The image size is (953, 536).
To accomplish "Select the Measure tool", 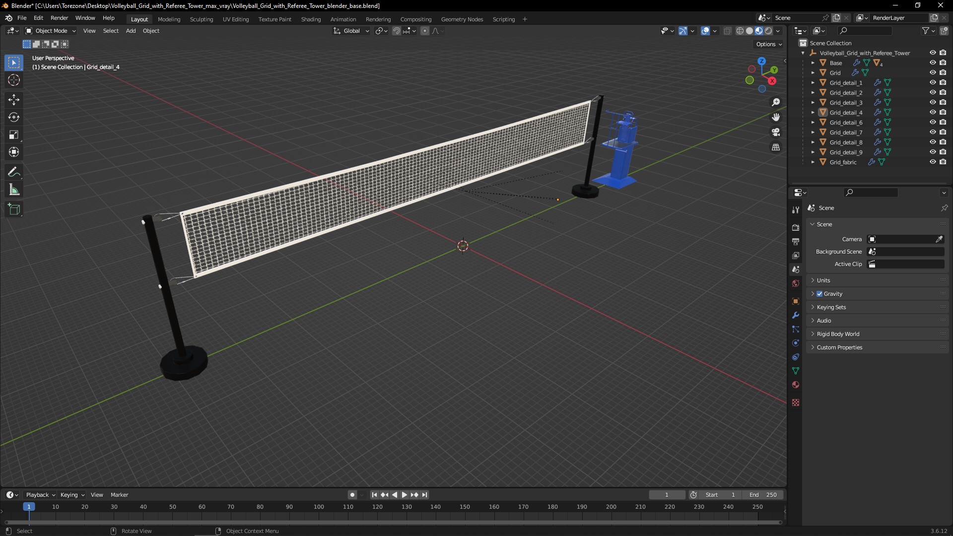I will point(14,190).
